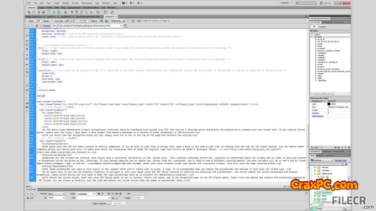Screen dimensions: 376x211
Task: Select the .sidebar1 rule in All Rules
Action: point(321,57)
